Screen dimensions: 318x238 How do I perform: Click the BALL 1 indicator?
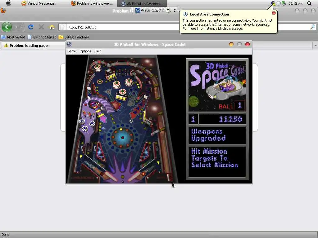click(232, 106)
